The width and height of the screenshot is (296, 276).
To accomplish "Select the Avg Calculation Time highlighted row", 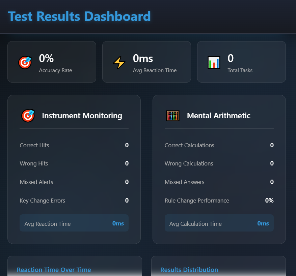I will click(219, 223).
